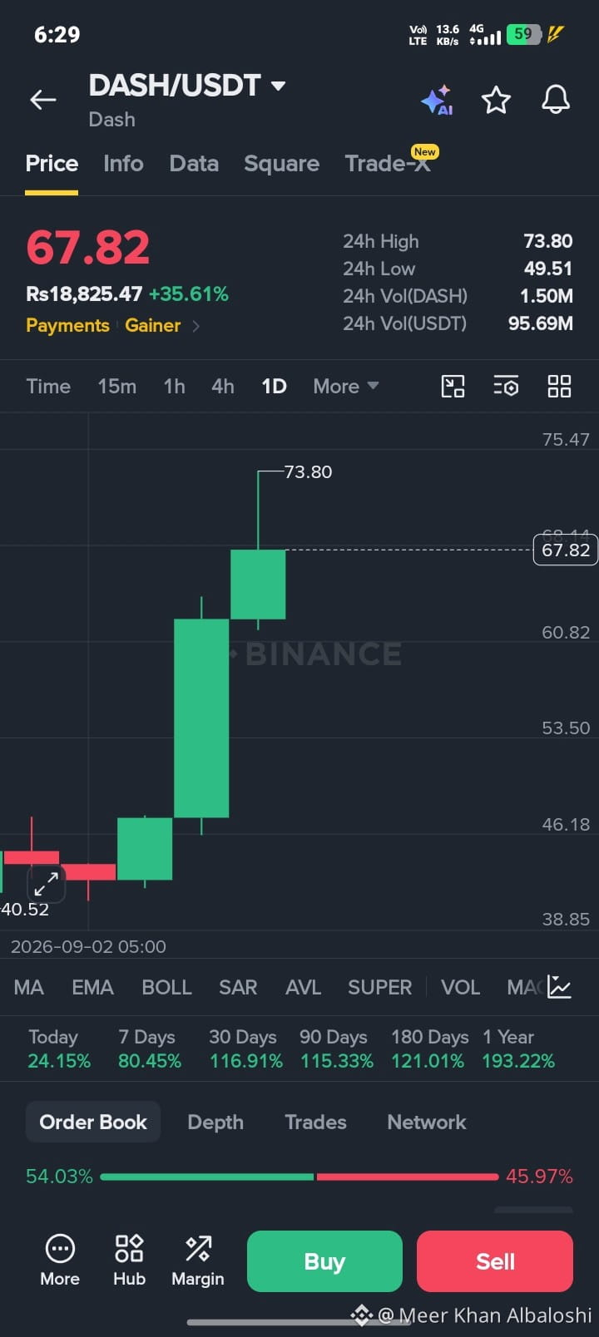599x1337 pixels.
Task: Open the grid layout icon
Action: pyautogui.click(x=559, y=387)
